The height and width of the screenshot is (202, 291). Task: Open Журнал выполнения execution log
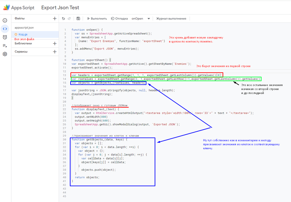[x=170, y=19]
